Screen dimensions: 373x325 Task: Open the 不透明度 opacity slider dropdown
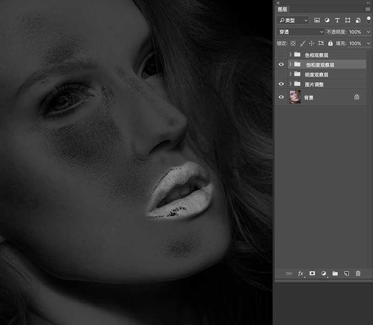367,32
